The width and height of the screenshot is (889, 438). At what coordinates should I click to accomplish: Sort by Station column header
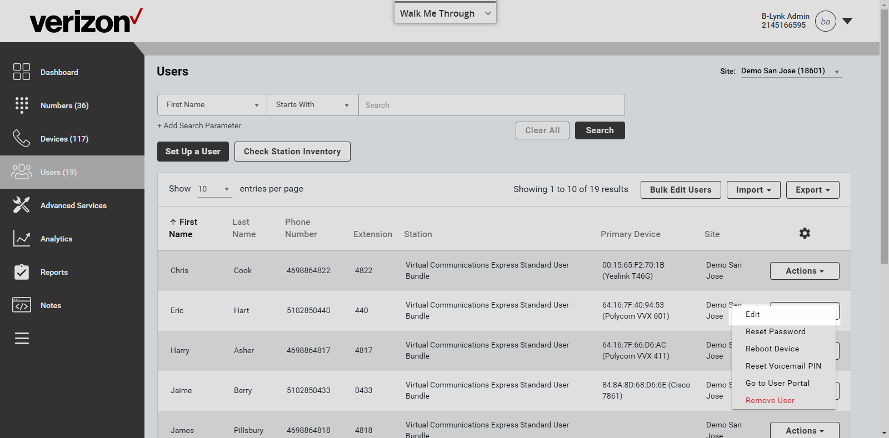(x=418, y=234)
